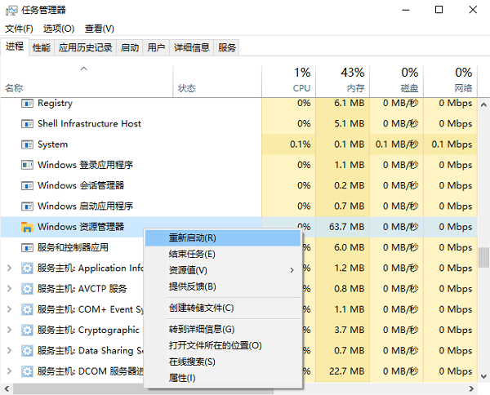Click the gear icon for 服务主机: AVCTP 服务

click(26, 288)
